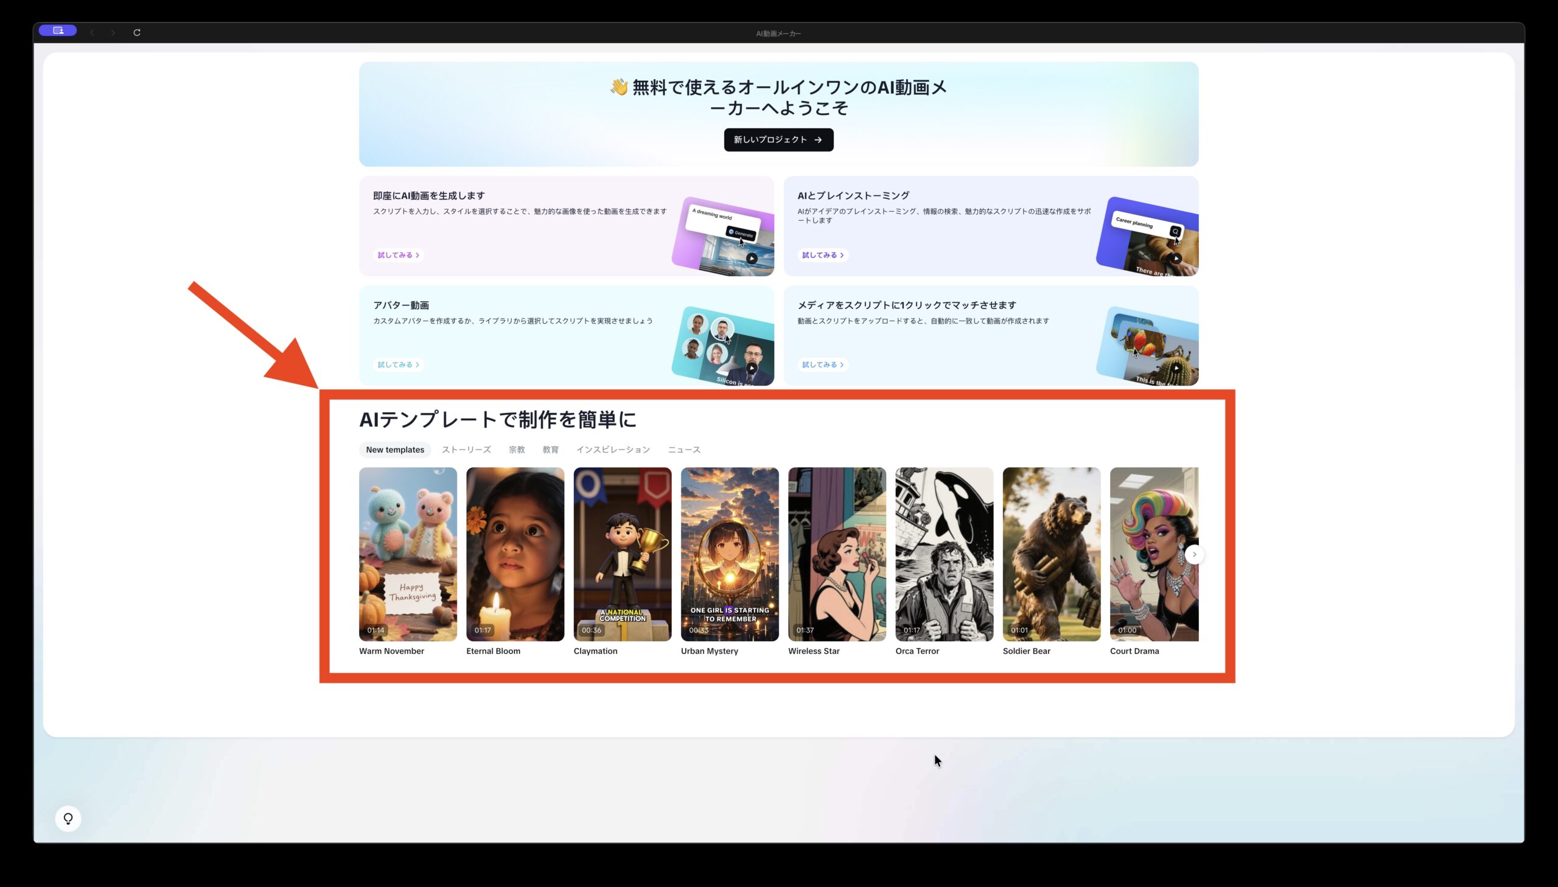
Task: Open the Claymation template
Action: click(x=622, y=554)
